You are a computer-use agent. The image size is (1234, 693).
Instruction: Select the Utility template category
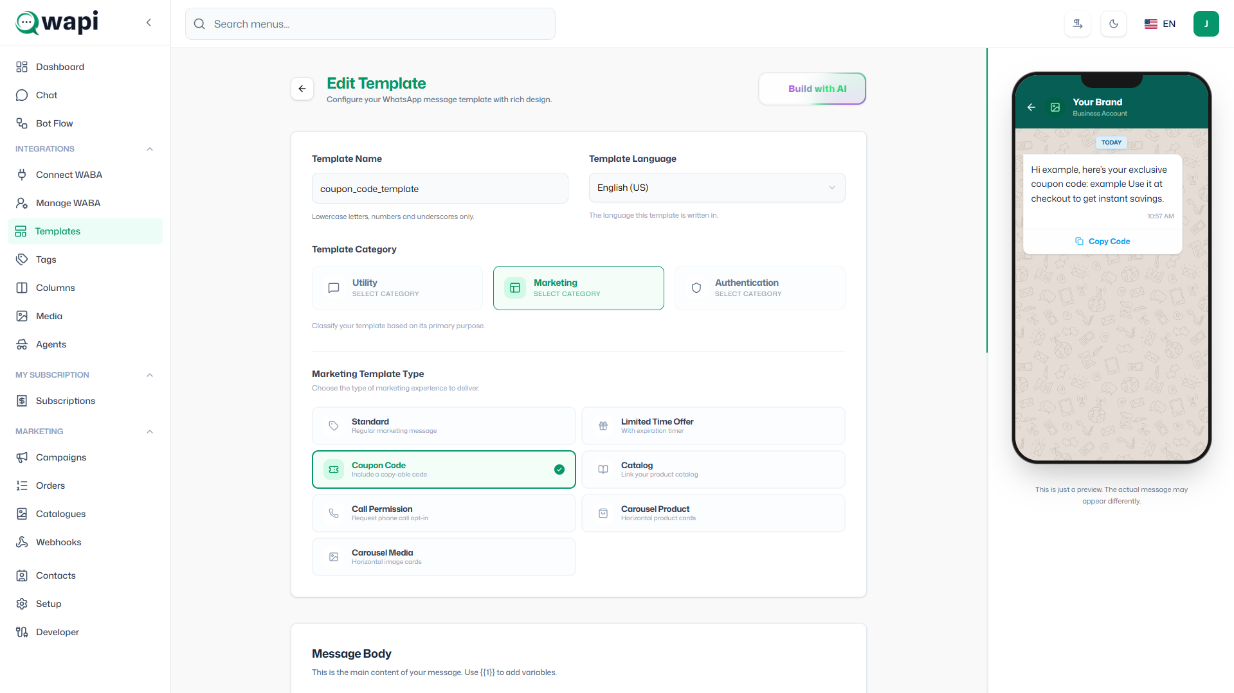tap(397, 288)
